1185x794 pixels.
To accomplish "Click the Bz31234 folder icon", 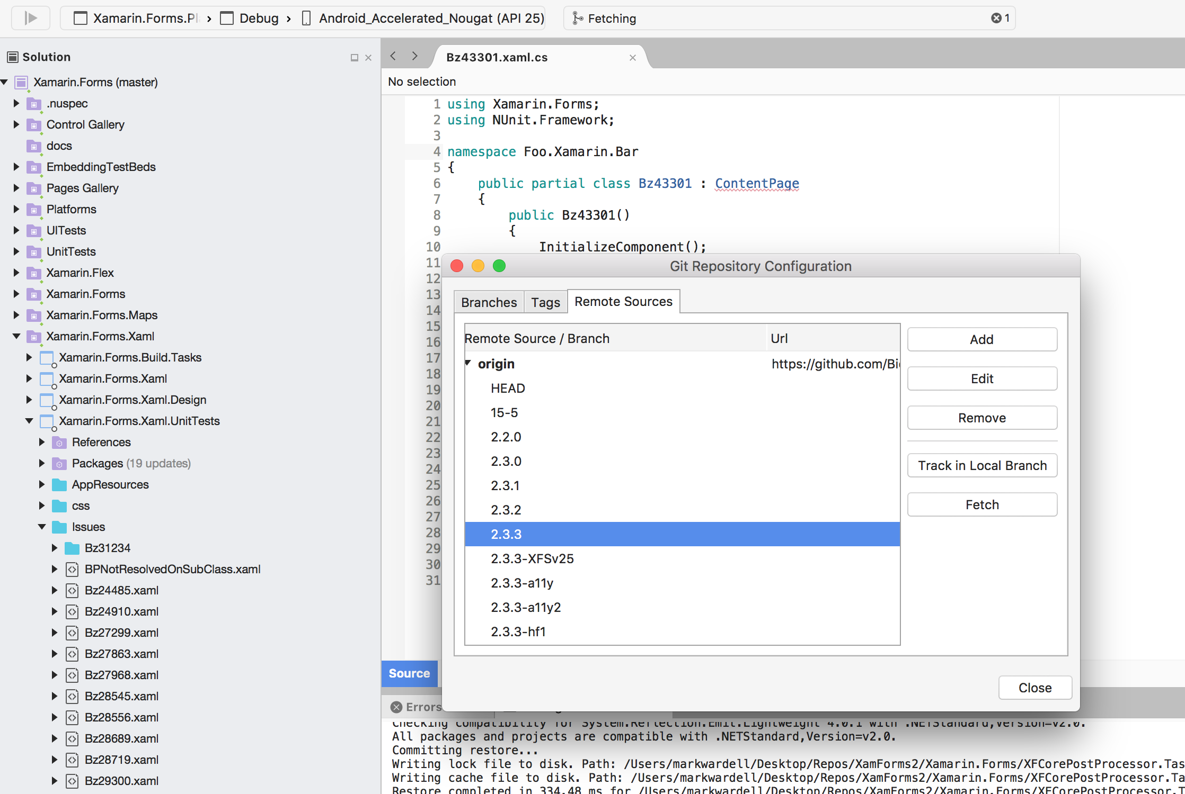I will (x=72, y=548).
